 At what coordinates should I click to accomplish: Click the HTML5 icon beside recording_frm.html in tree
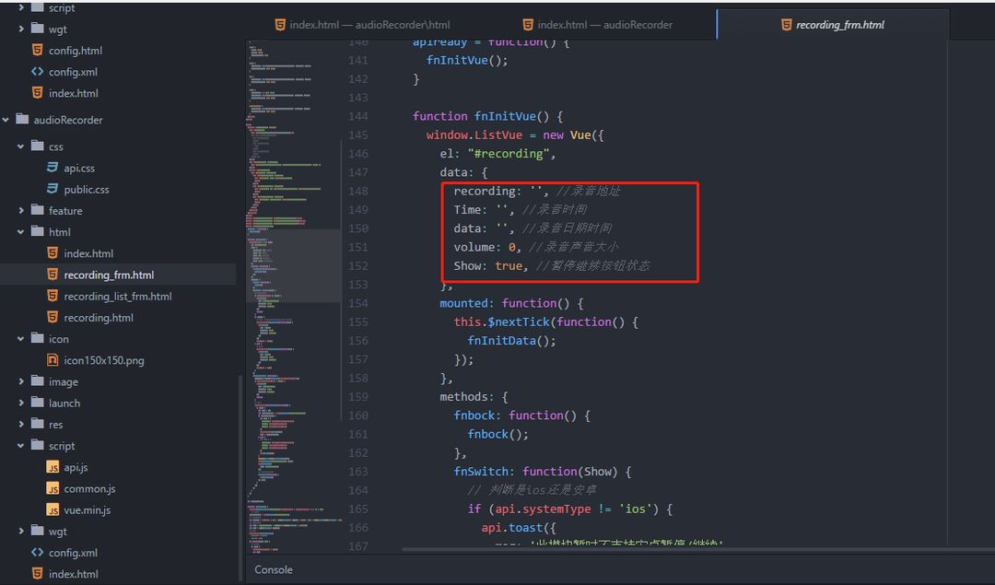(53, 275)
